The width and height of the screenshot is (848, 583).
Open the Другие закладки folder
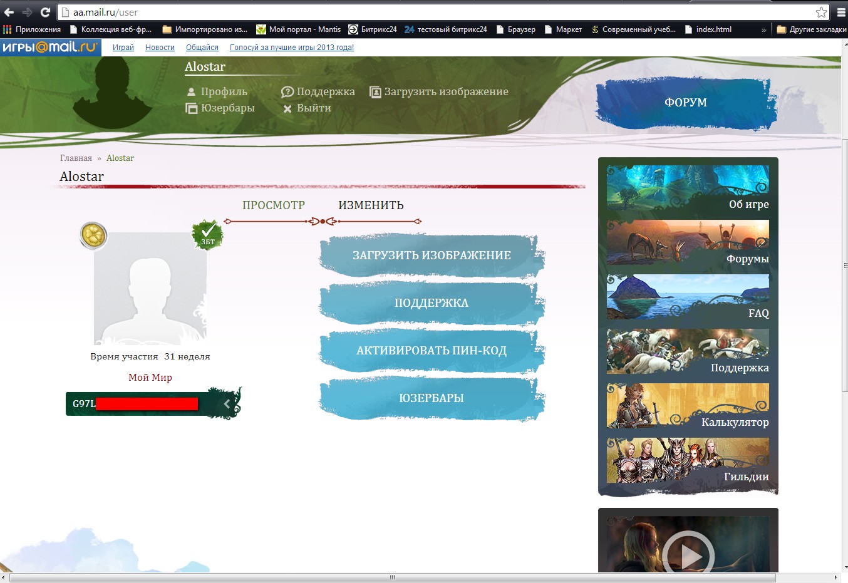click(812, 29)
